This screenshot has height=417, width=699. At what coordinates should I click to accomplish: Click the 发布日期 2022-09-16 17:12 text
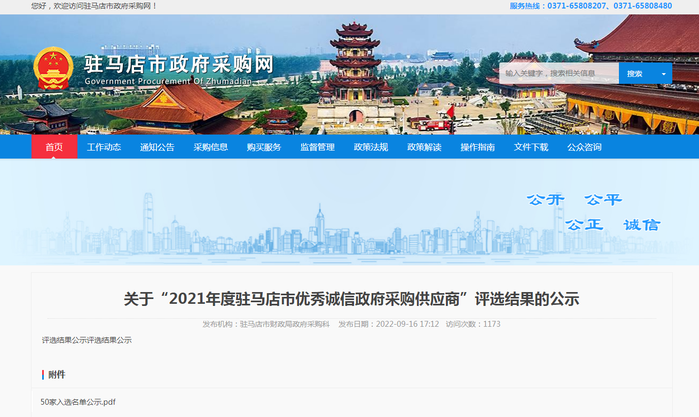click(x=389, y=324)
